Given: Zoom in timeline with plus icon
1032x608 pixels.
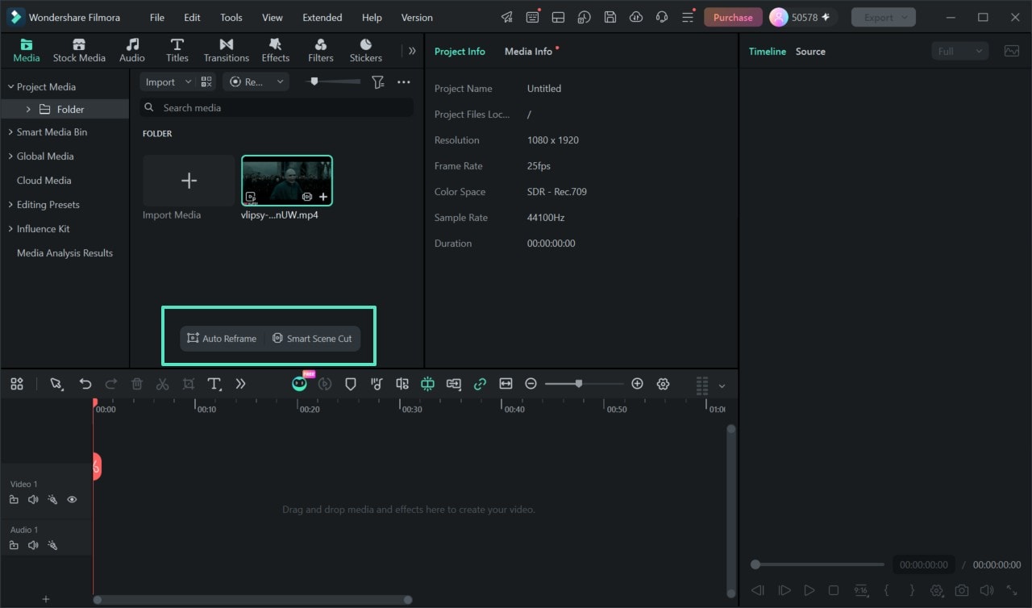Looking at the screenshot, I should pos(638,384).
